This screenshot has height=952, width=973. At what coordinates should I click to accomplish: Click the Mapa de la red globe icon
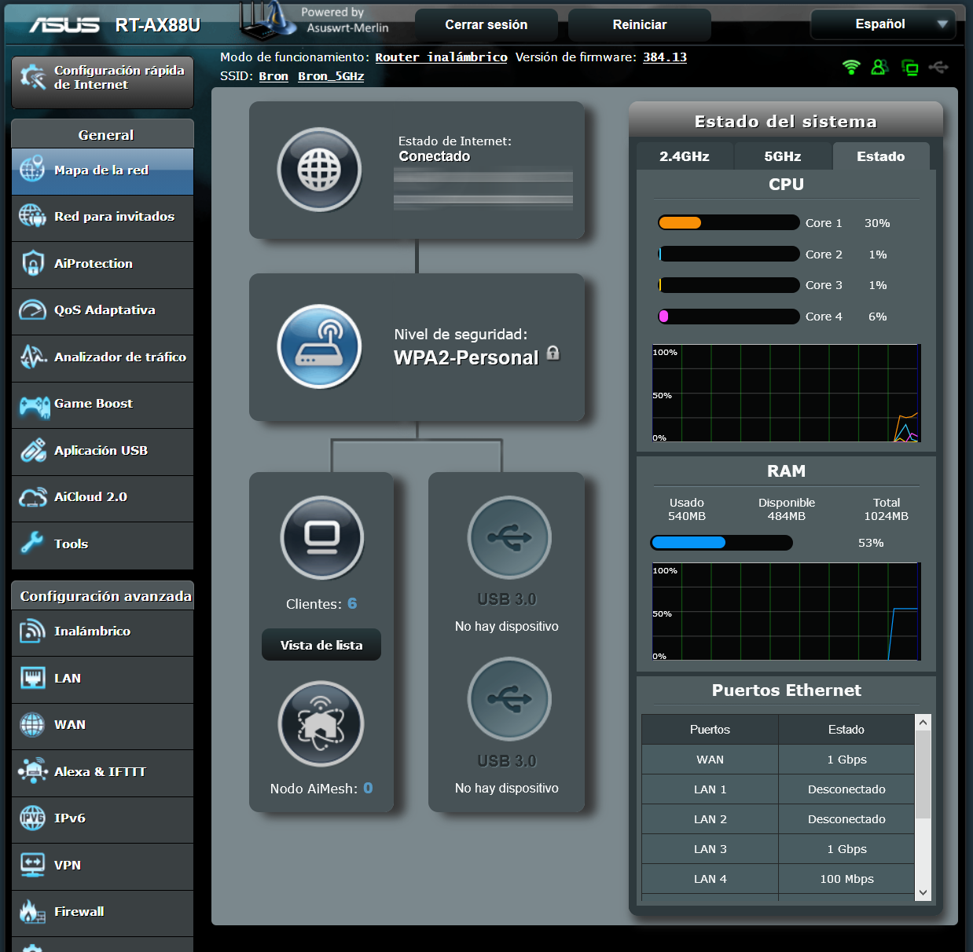click(x=32, y=170)
